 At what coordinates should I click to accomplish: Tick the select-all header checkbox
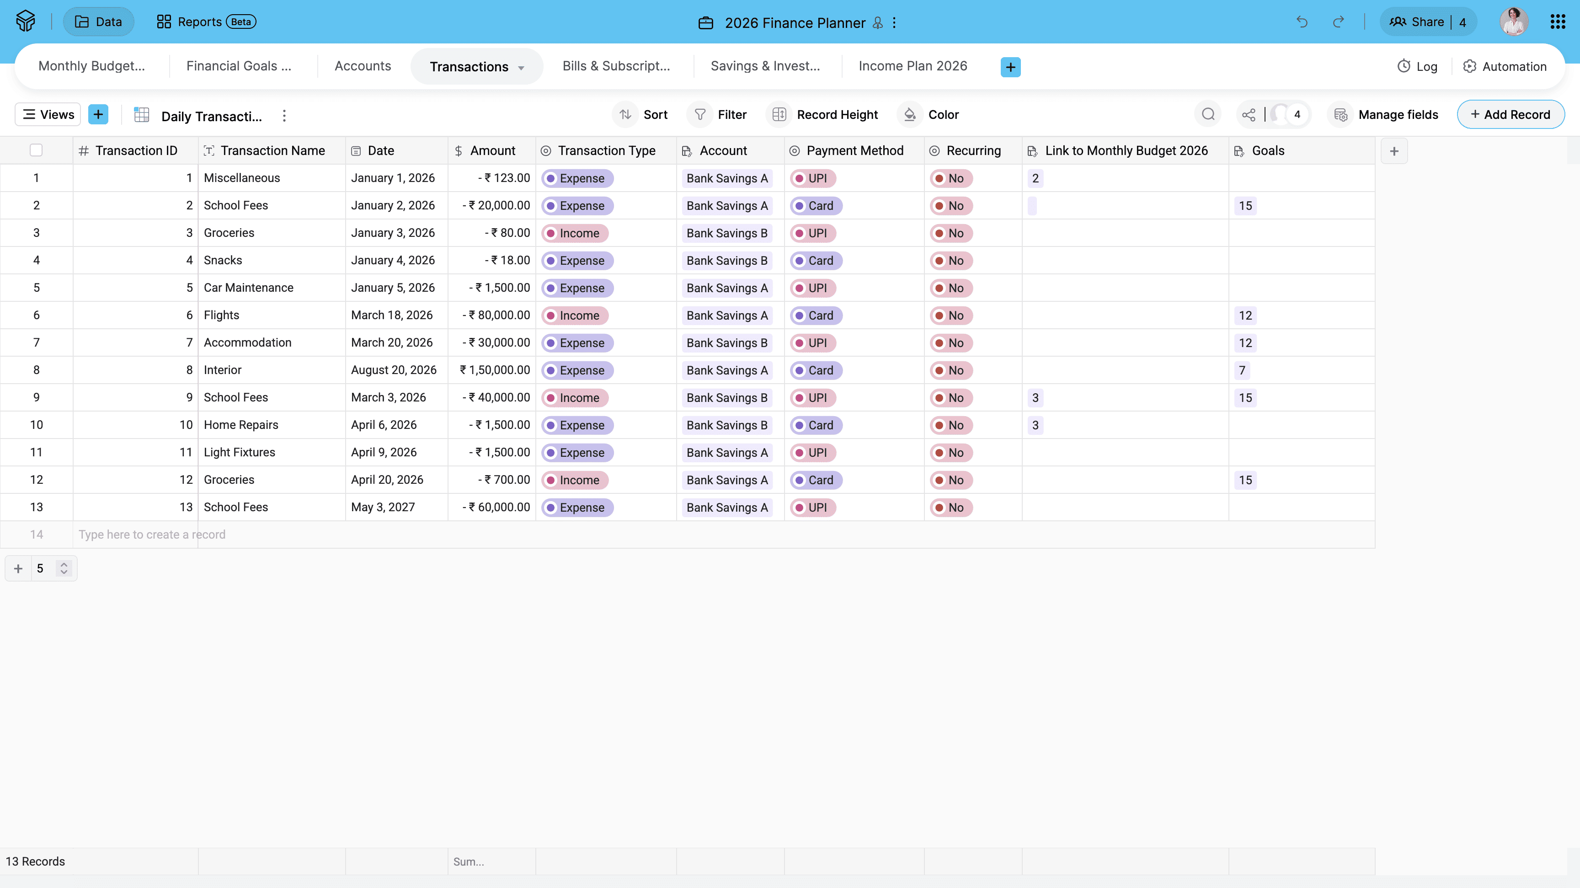pyautogui.click(x=36, y=150)
